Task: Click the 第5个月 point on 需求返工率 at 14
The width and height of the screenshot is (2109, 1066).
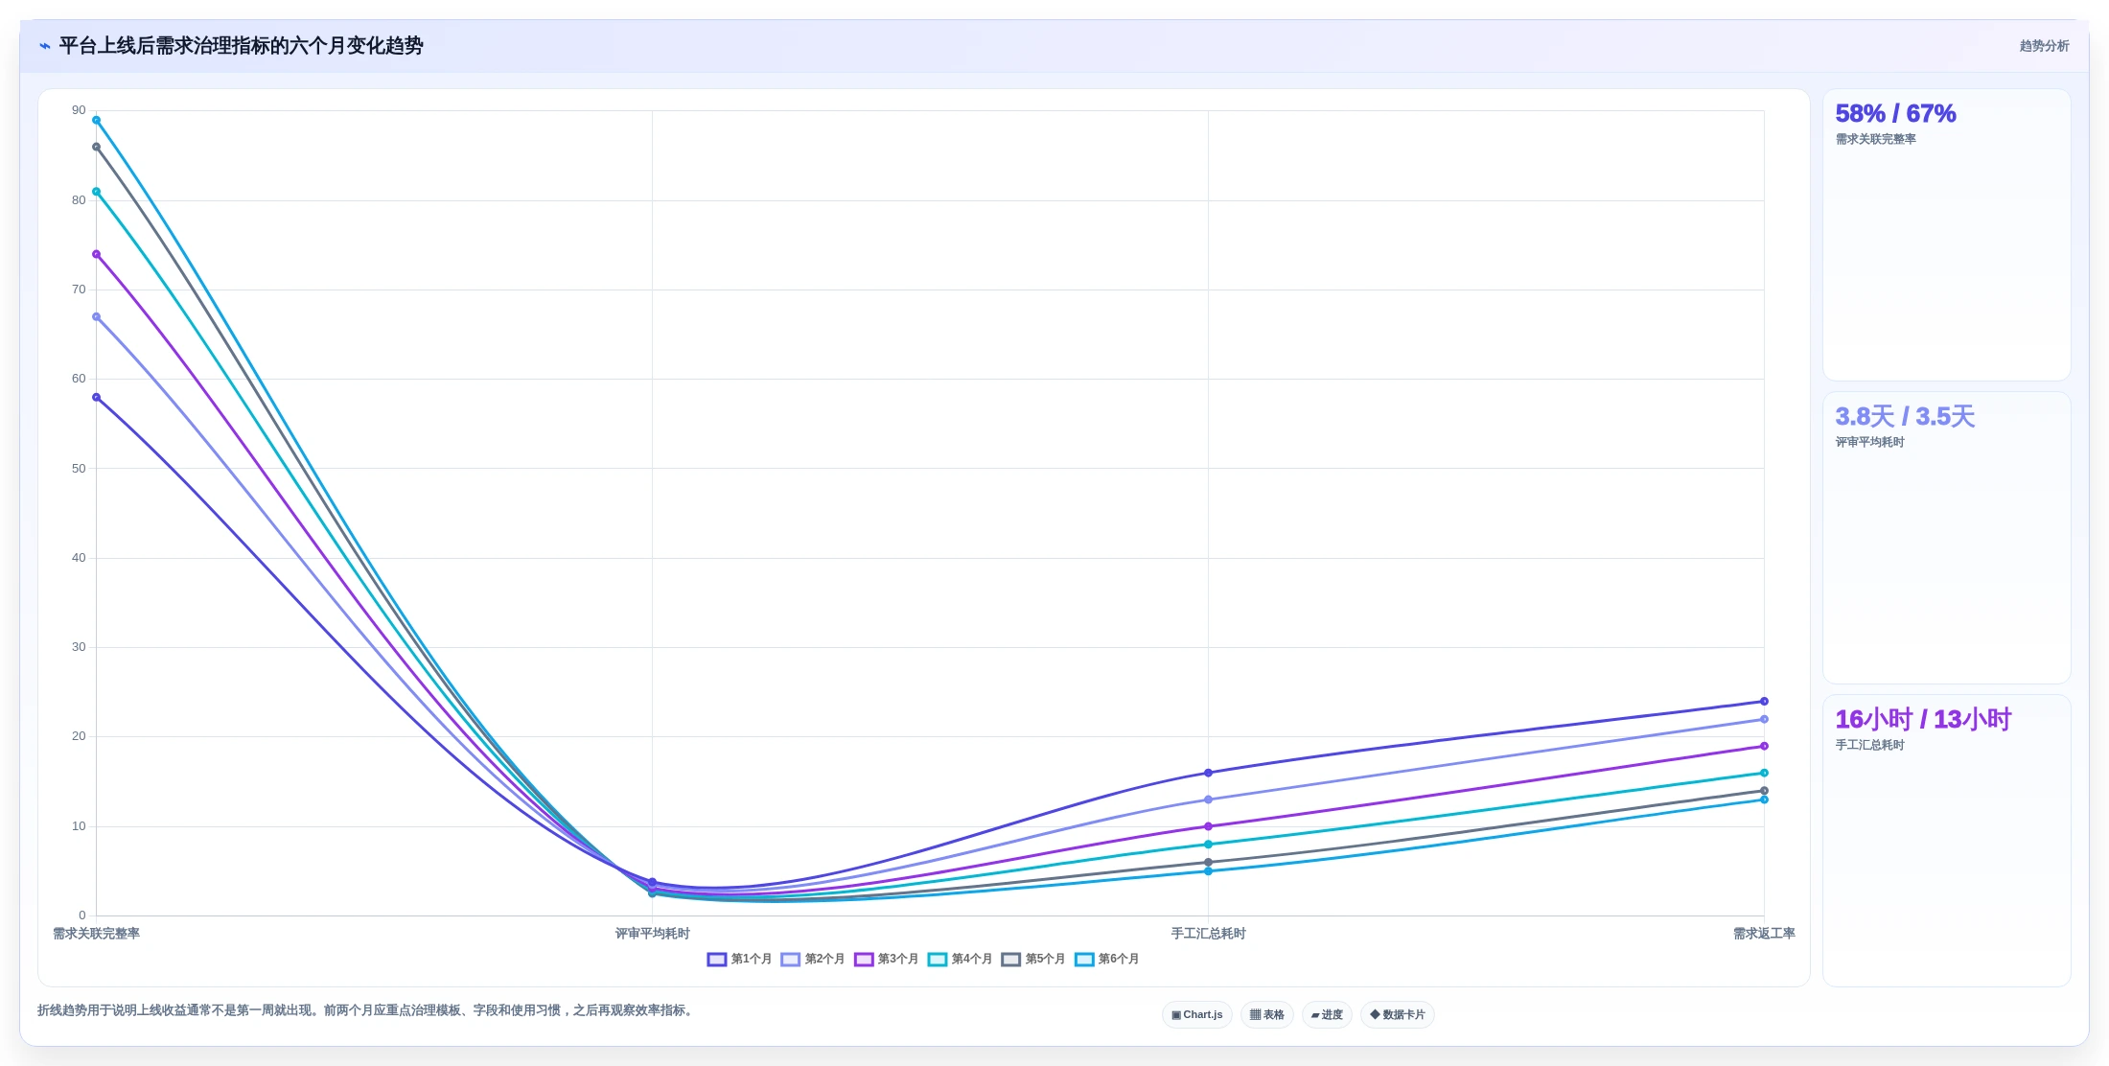Action: [x=1764, y=791]
